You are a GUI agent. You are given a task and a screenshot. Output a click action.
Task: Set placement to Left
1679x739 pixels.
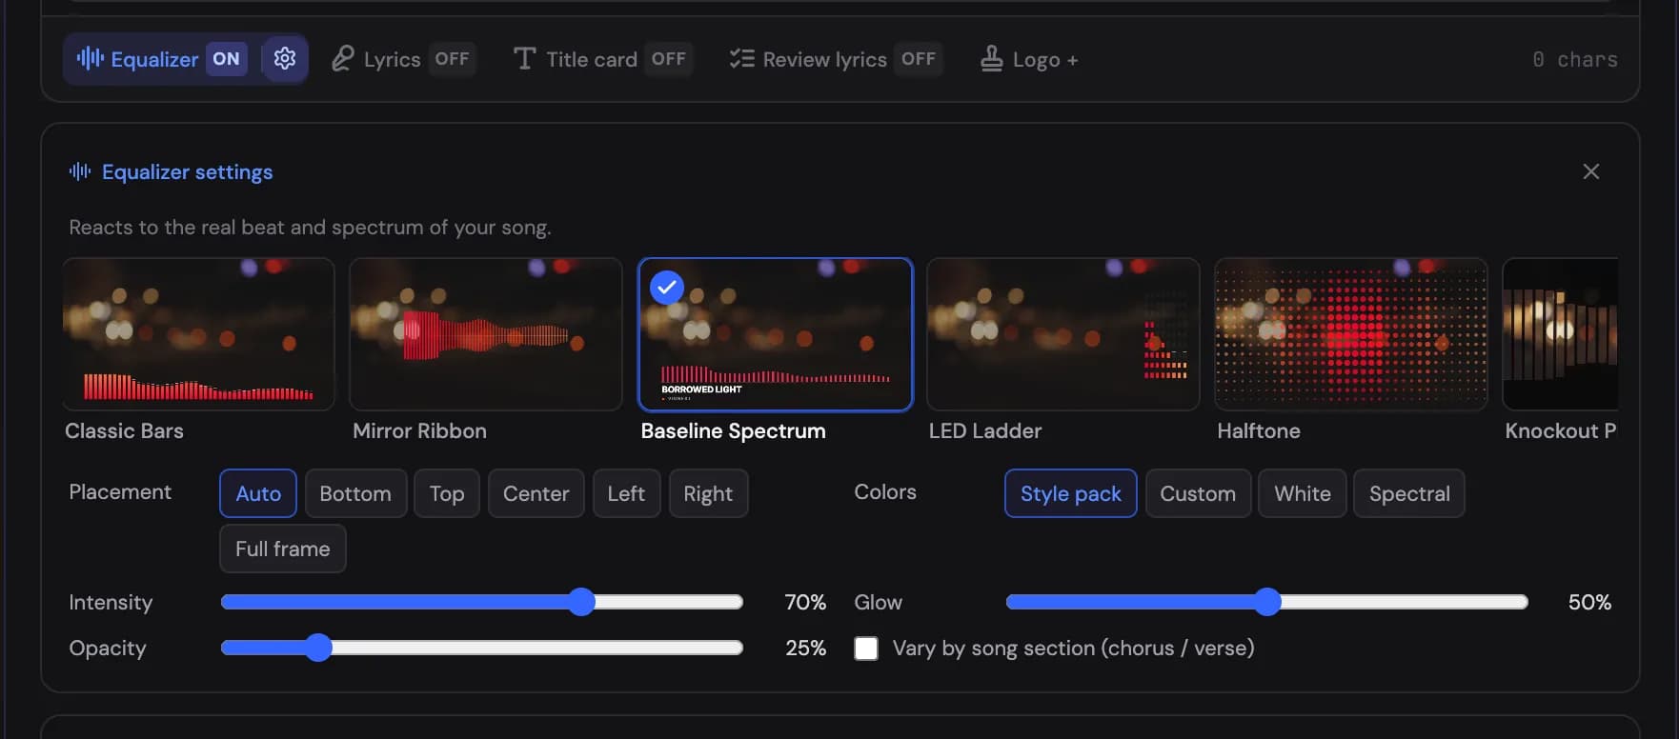(626, 493)
